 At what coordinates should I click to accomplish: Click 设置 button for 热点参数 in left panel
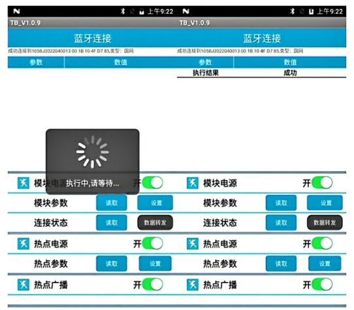(x=155, y=264)
